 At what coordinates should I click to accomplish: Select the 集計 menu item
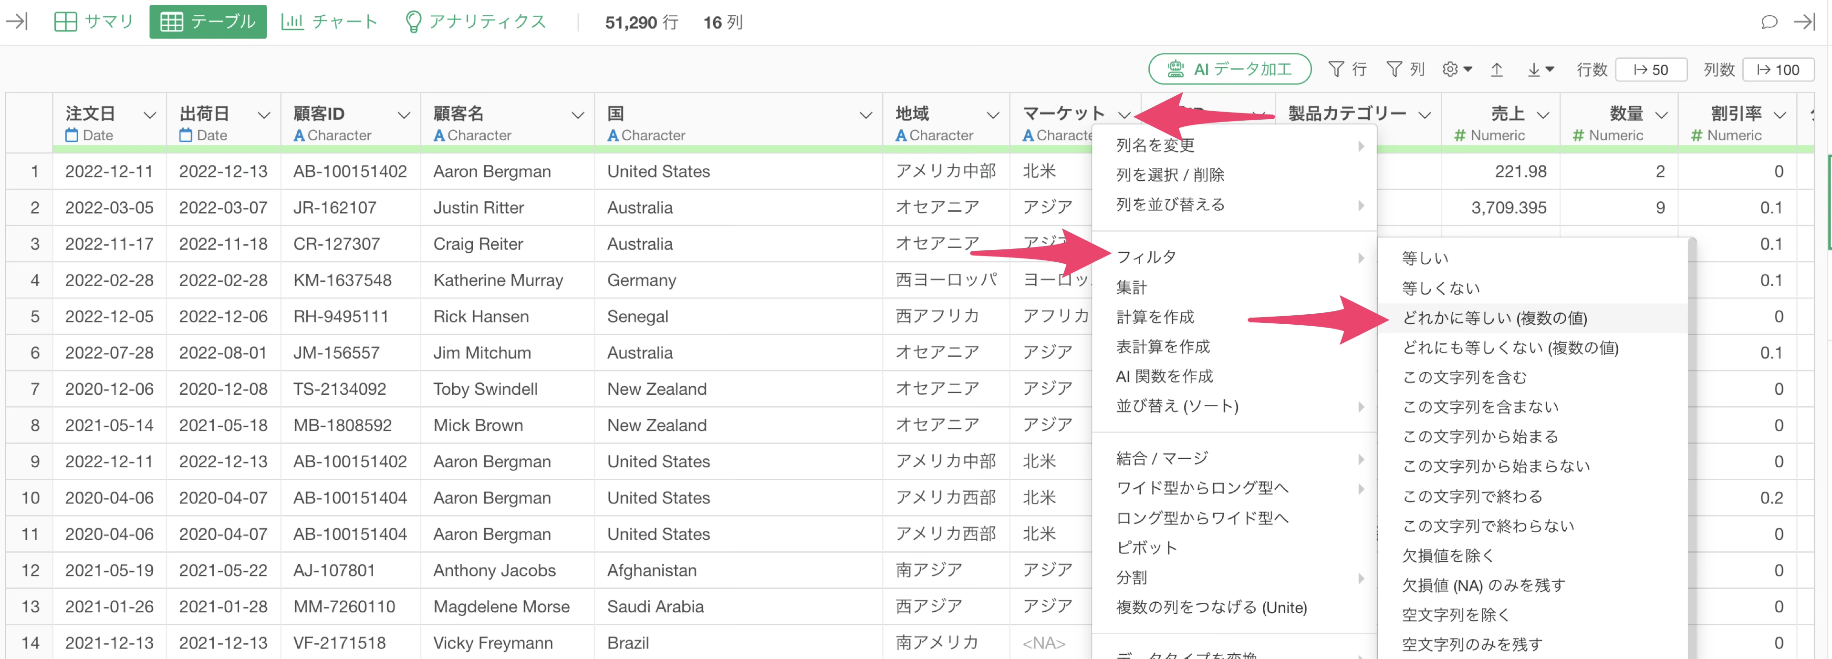pos(1132,287)
